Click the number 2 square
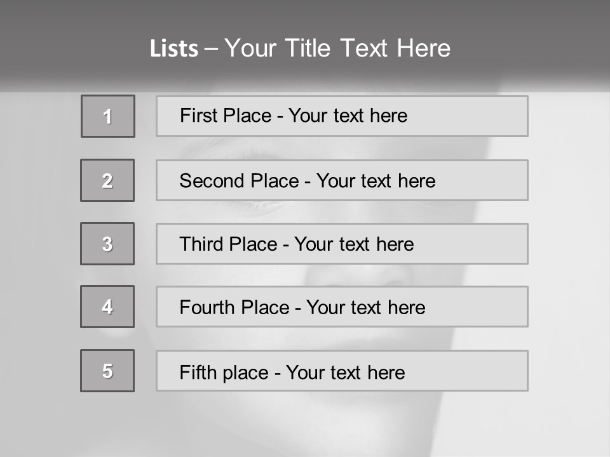The width and height of the screenshot is (610, 457). (x=107, y=180)
